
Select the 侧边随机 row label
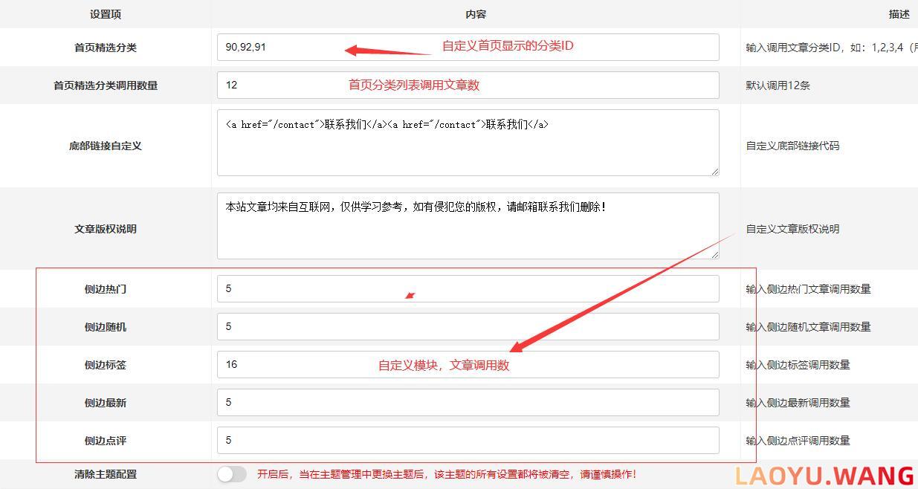106,327
